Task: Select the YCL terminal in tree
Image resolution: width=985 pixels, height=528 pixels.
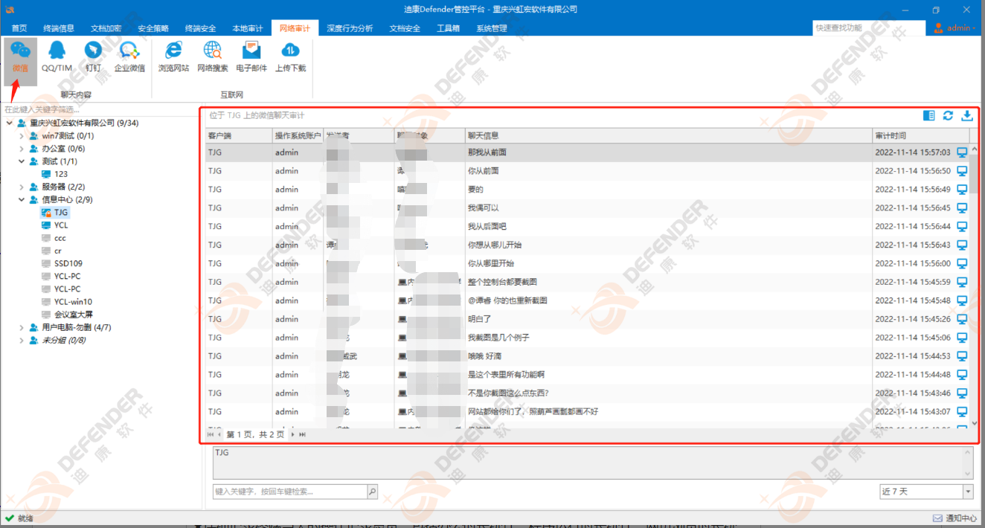Action: [61, 225]
